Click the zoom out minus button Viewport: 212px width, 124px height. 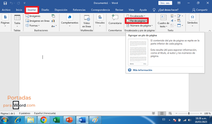coord(176,113)
